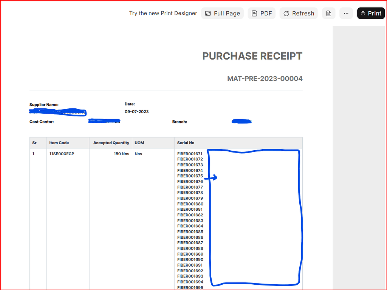The width and height of the screenshot is (387, 290).
Task: Expand additional print options via ellipsis
Action: 346,13
